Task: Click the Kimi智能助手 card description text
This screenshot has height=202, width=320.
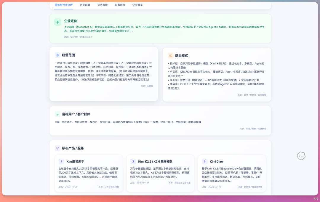Action: pos(88,175)
